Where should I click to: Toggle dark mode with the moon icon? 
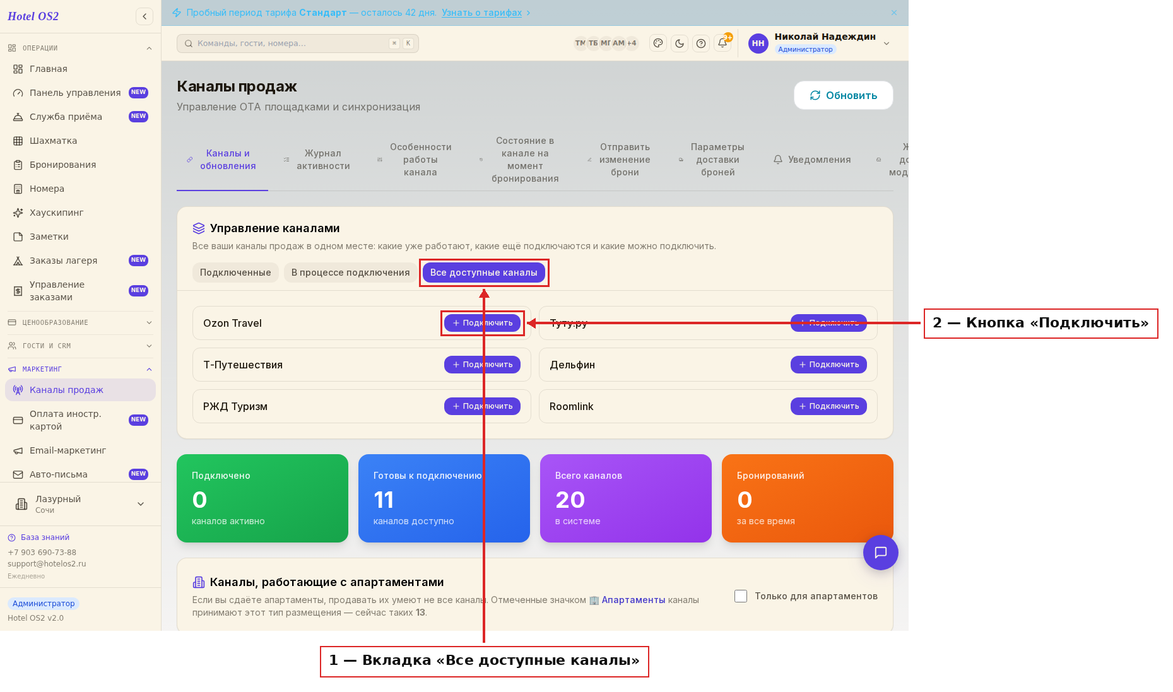tap(680, 44)
